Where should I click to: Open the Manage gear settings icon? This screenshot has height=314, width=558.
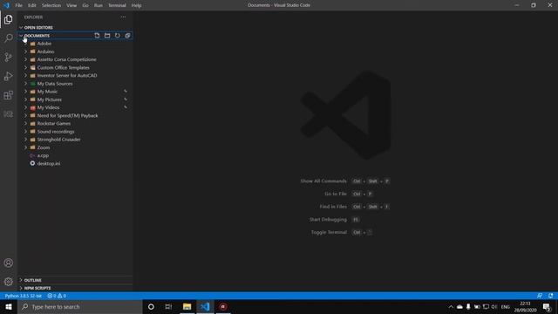click(x=8, y=282)
